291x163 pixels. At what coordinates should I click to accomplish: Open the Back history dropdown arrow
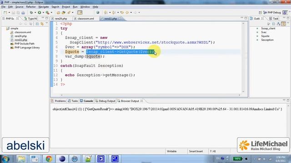(131, 13)
